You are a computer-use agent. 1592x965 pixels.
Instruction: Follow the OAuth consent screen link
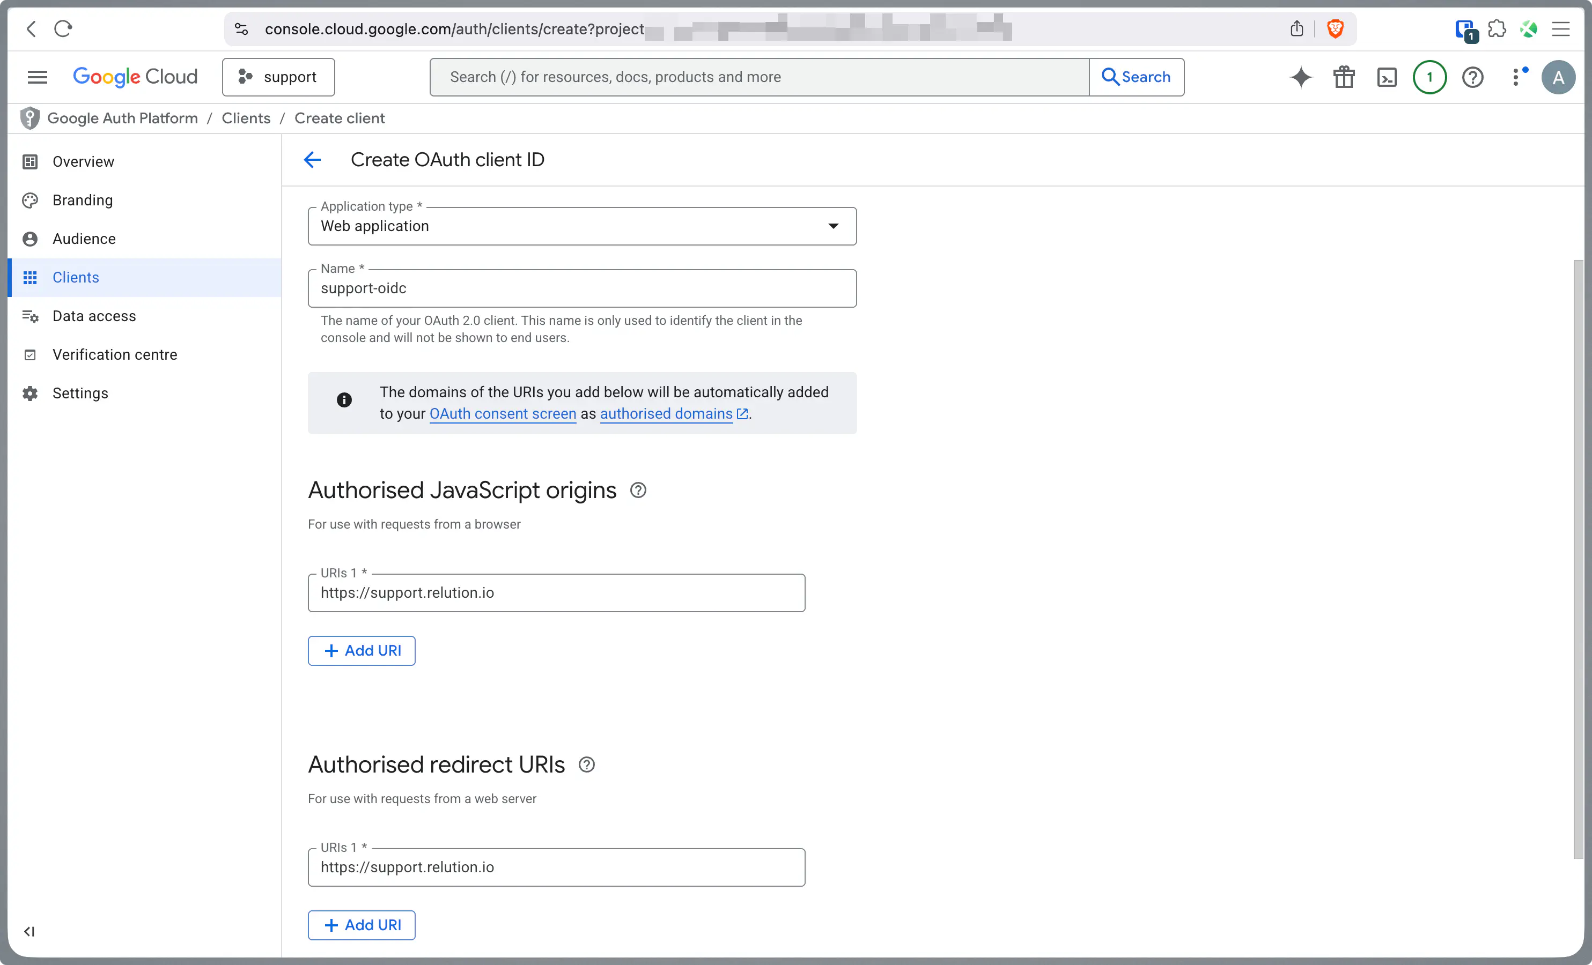pyautogui.click(x=502, y=413)
